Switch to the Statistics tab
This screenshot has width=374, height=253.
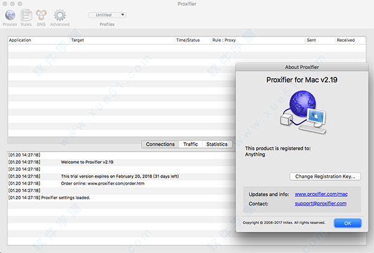click(217, 145)
